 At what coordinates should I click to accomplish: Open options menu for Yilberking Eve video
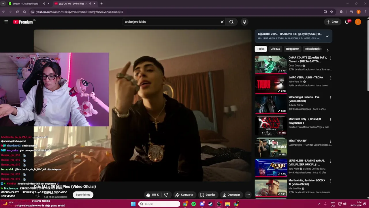point(331,98)
